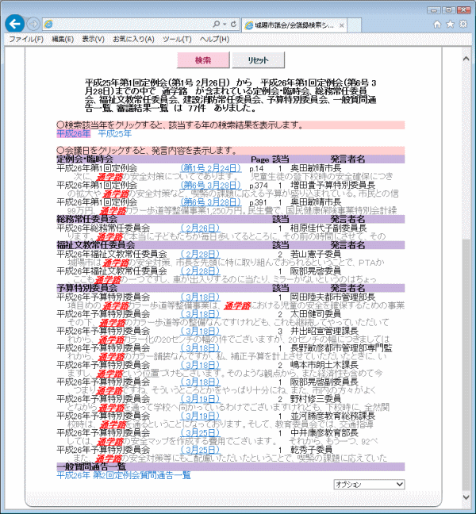Open the オプション dropdown
476x514 pixels.
[369, 484]
